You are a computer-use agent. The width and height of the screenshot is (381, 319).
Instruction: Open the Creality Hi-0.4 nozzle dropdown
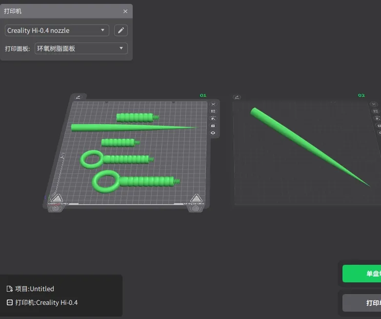click(x=57, y=30)
